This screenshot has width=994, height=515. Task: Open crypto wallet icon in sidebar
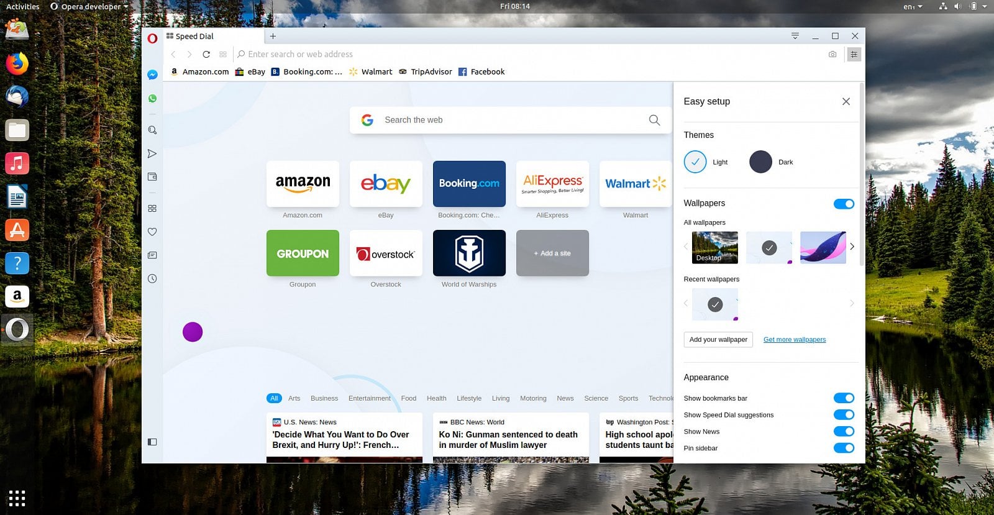(152, 177)
